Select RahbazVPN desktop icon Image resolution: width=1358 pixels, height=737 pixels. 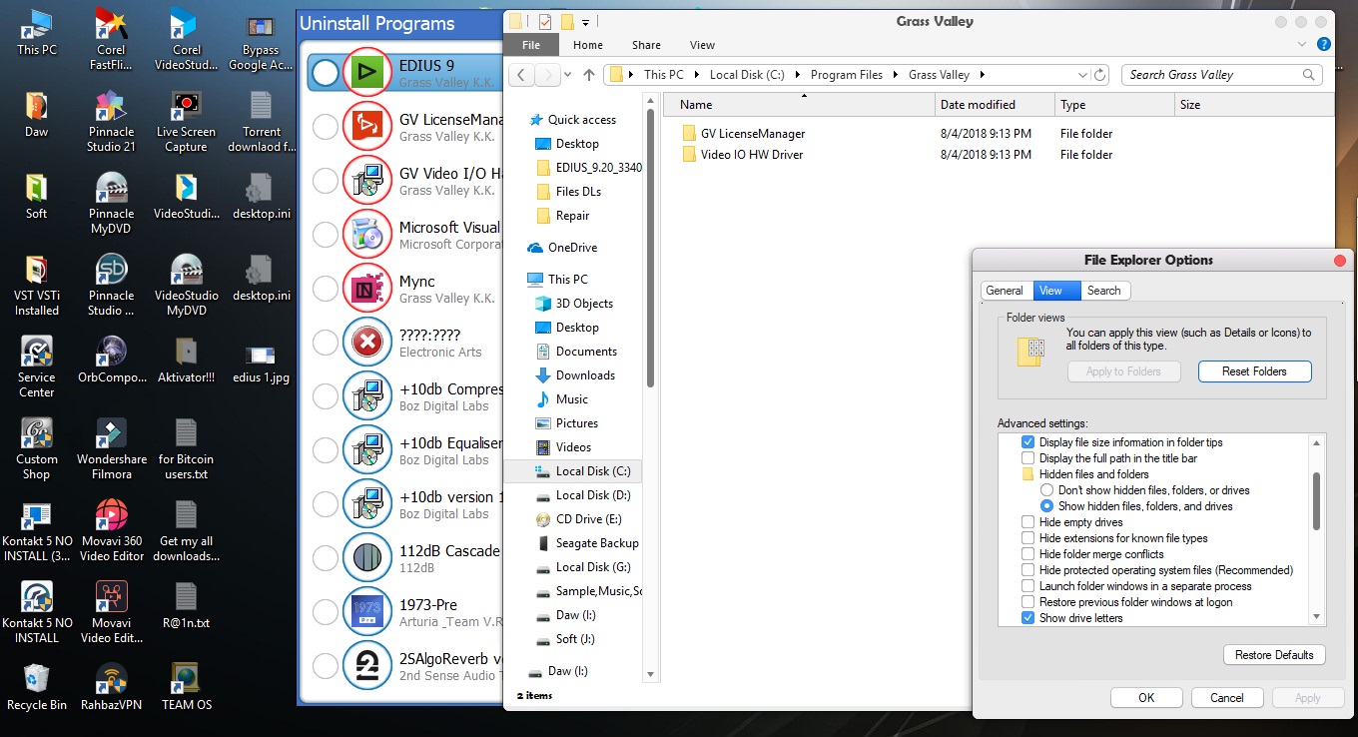click(x=111, y=687)
